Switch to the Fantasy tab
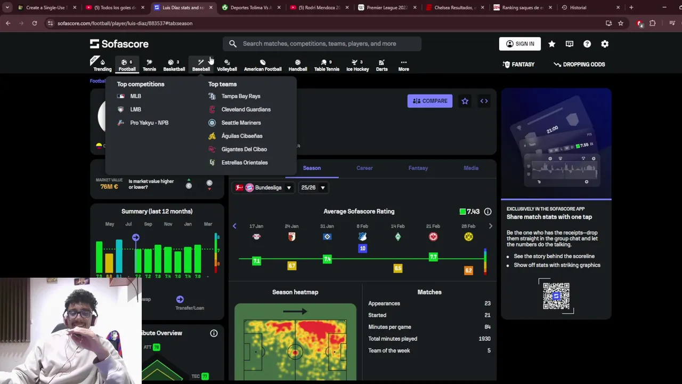 click(x=418, y=168)
